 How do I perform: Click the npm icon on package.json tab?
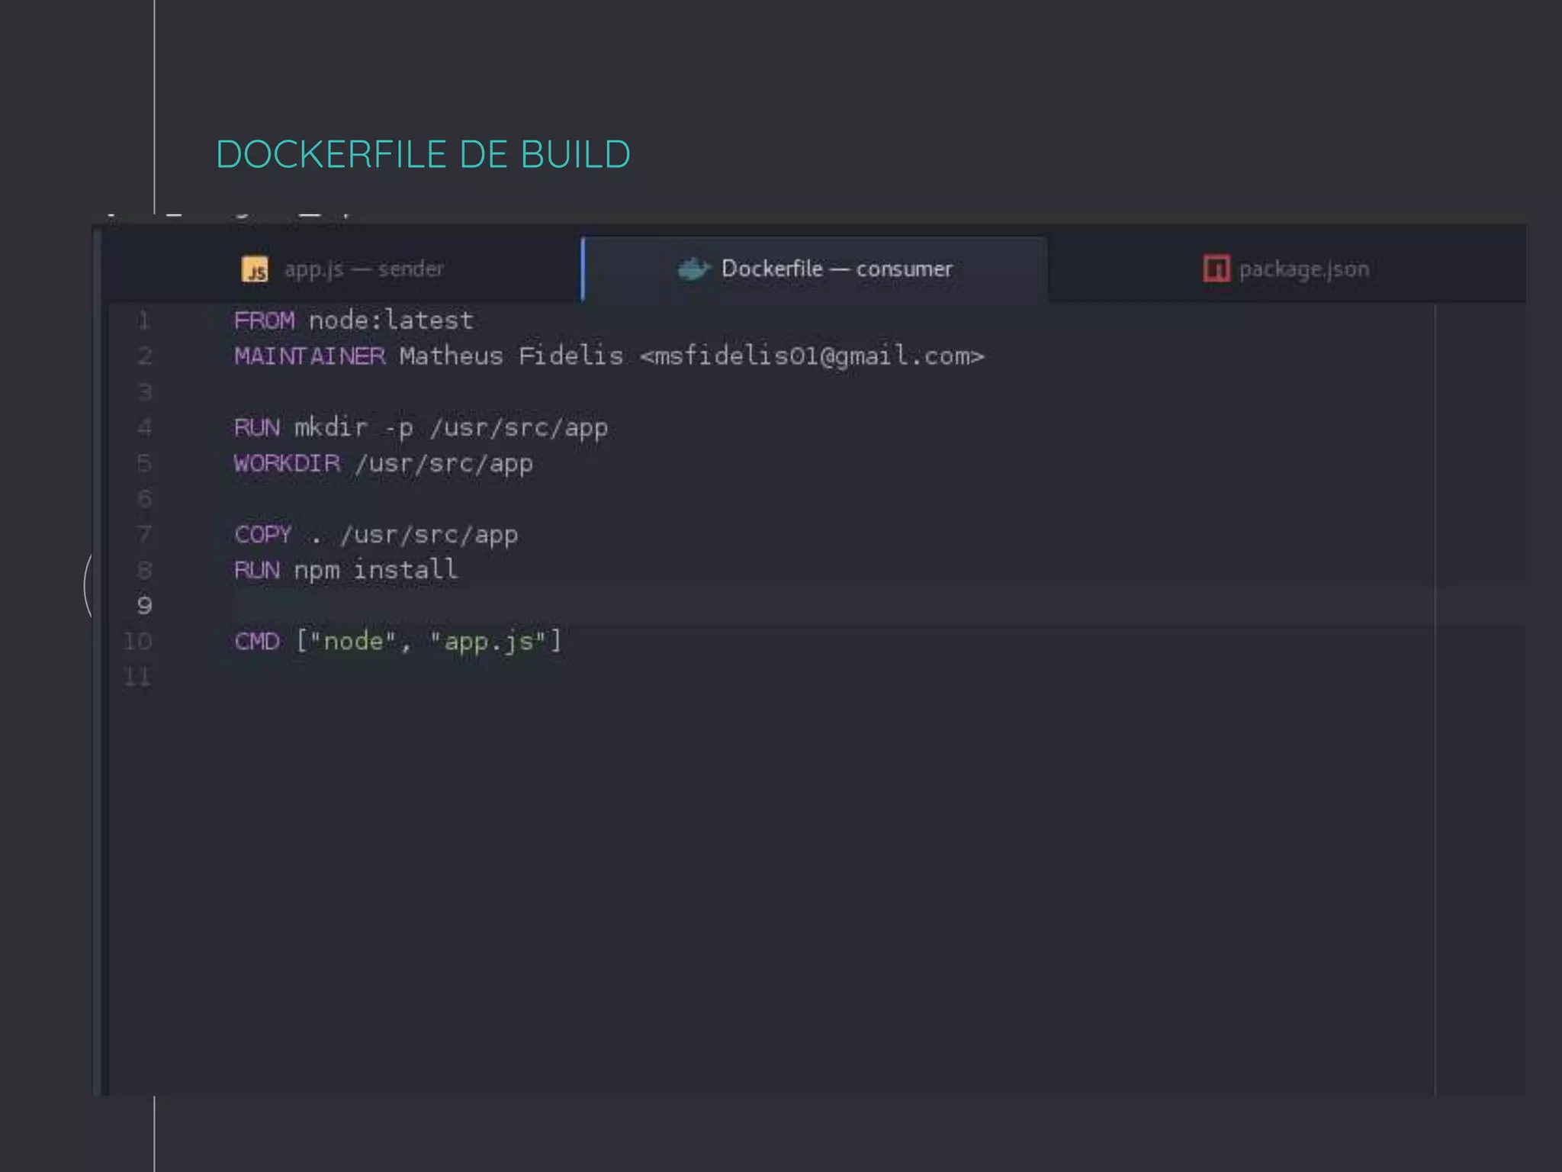point(1216,269)
